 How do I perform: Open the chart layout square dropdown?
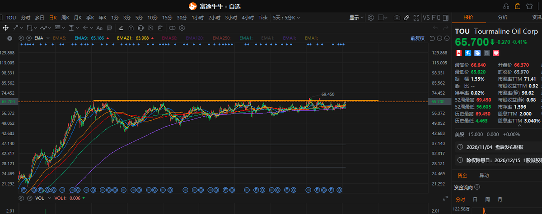click(383, 18)
